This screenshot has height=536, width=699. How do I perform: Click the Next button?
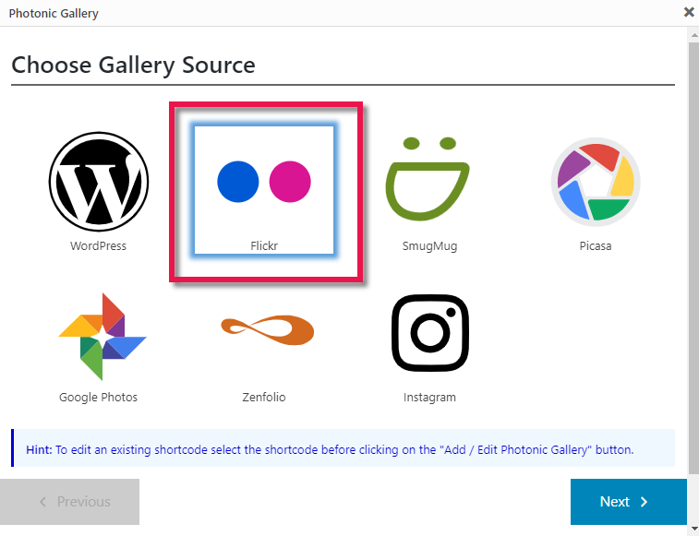[628, 502]
